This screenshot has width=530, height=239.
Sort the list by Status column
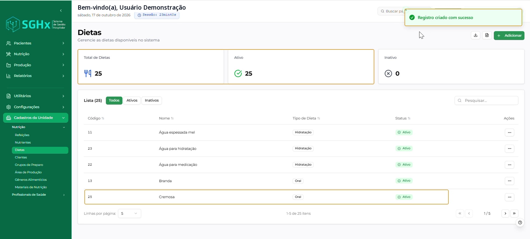coord(403,118)
